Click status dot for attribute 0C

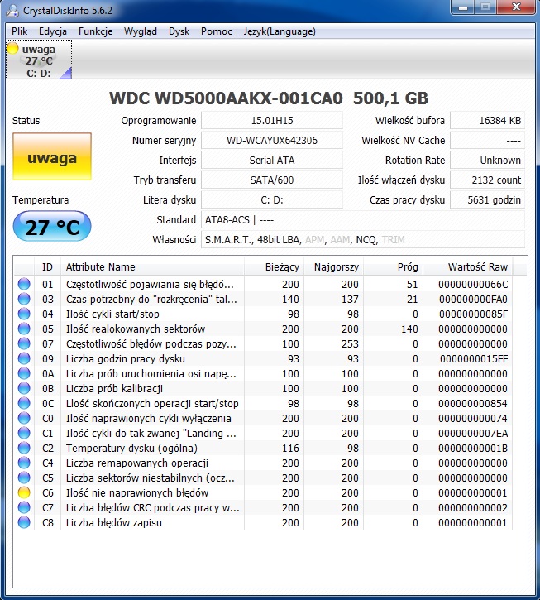[24, 403]
